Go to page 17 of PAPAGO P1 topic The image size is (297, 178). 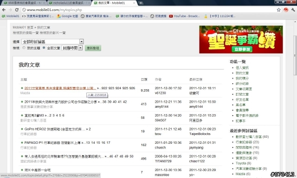pyautogui.click(x=108, y=143)
